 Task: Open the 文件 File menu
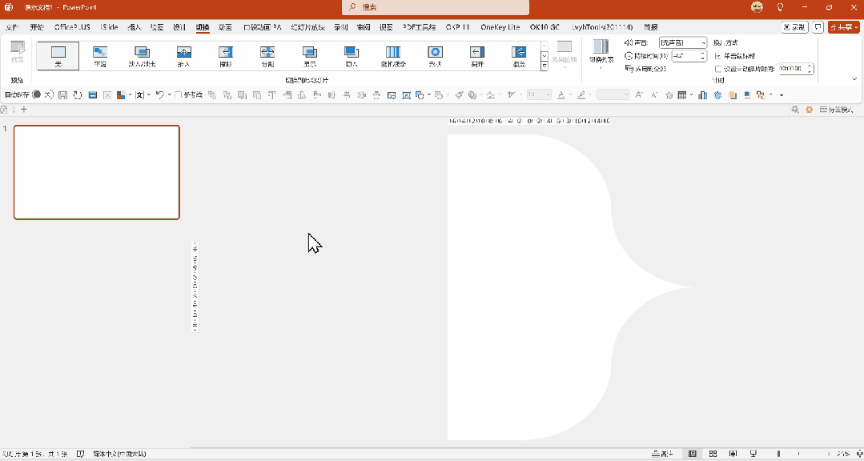click(12, 27)
